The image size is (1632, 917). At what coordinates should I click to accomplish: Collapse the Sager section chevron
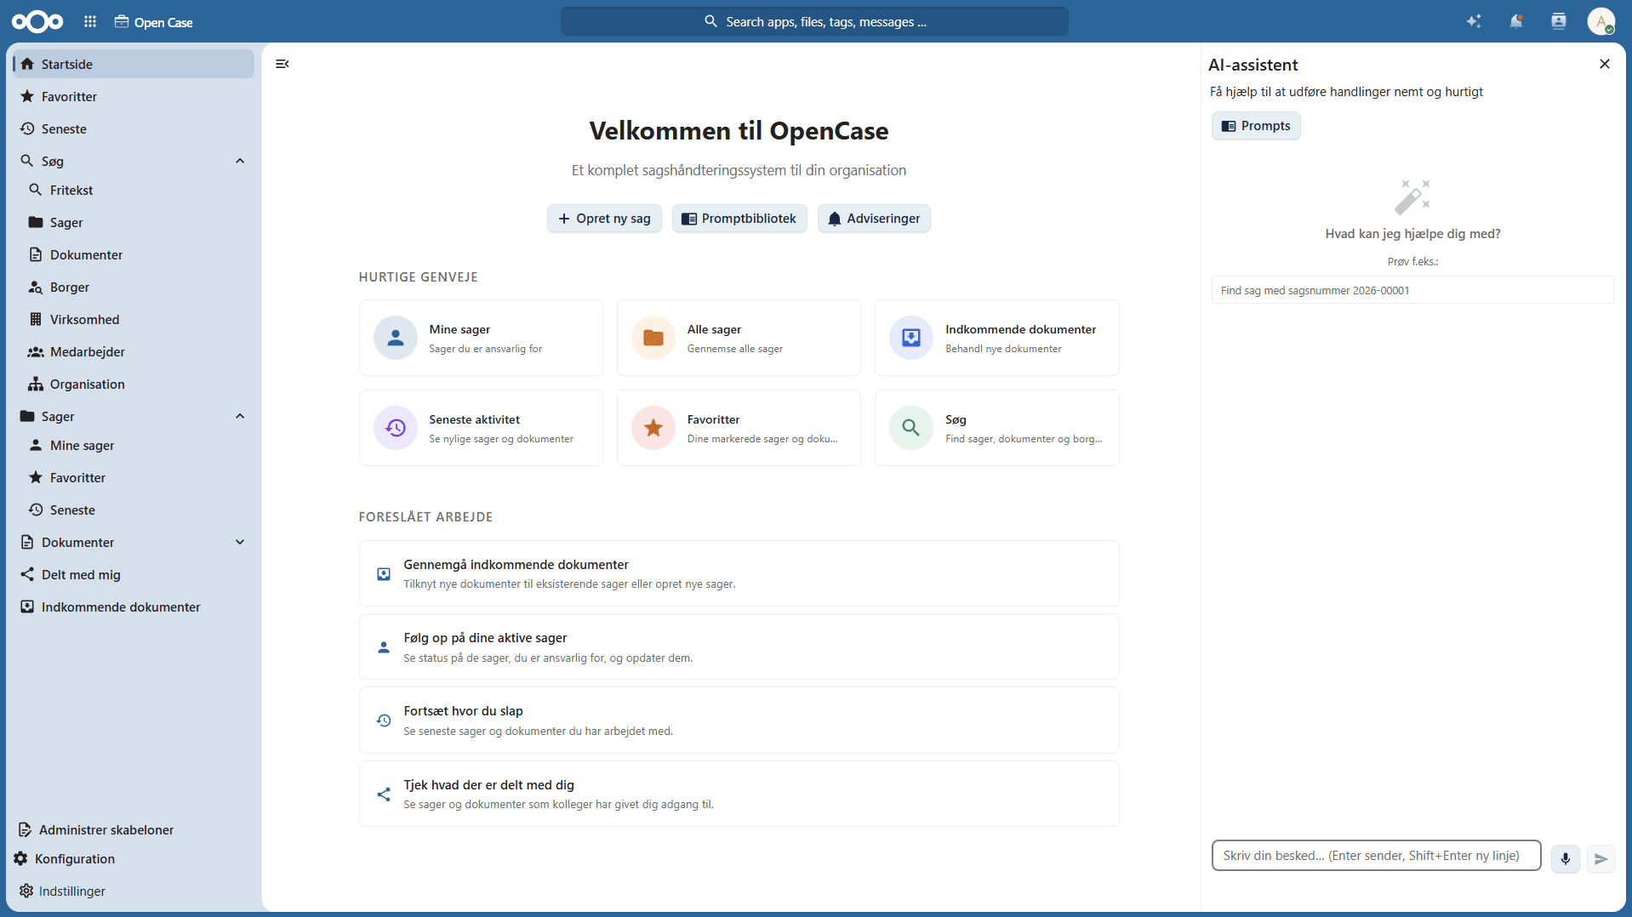[240, 416]
